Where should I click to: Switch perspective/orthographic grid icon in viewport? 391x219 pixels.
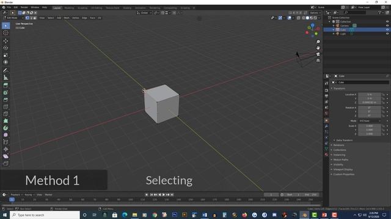click(318, 60)
